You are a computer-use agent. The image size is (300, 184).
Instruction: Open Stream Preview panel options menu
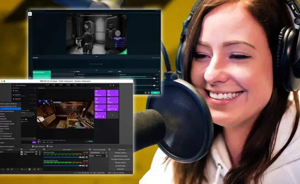[92, 88]
